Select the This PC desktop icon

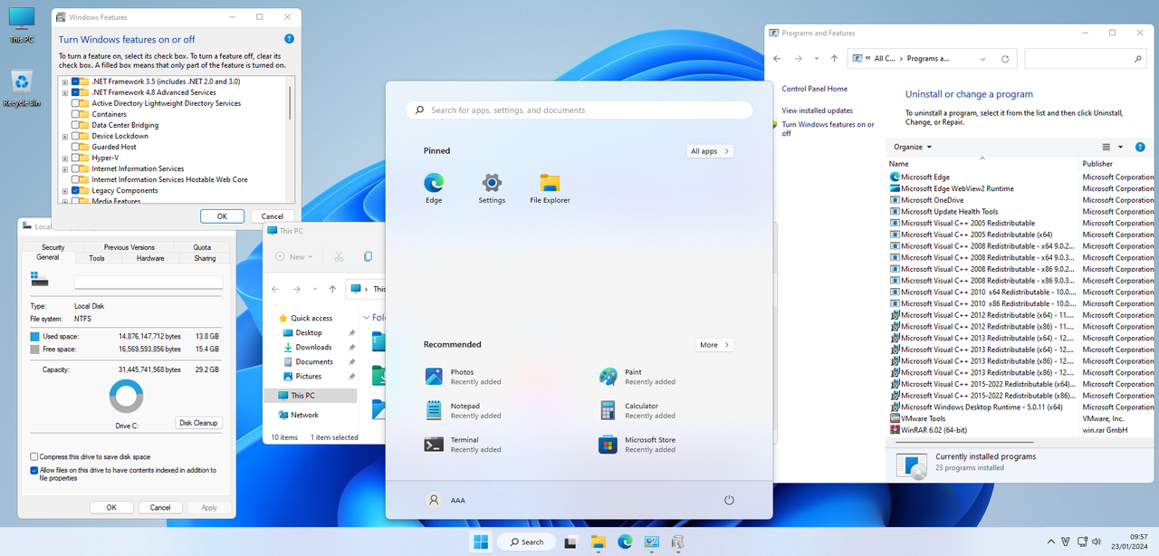[22, 25]
